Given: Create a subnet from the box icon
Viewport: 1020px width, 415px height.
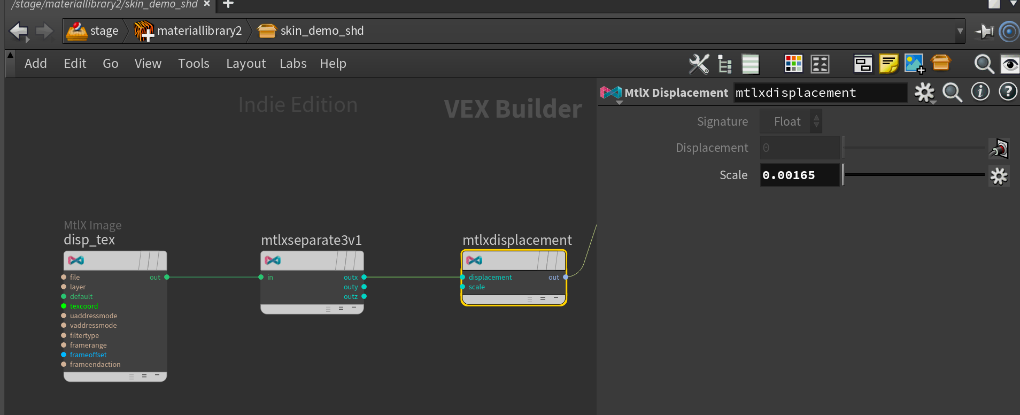Looking at the screenshot, I should pyautogui.click(x=941, y=63).
